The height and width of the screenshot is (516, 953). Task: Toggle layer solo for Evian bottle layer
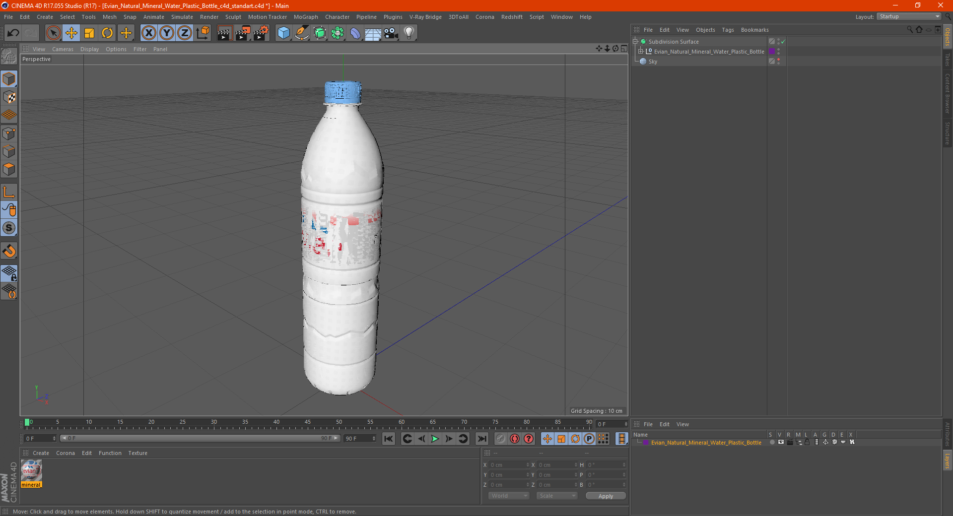(x=772, y=442)
